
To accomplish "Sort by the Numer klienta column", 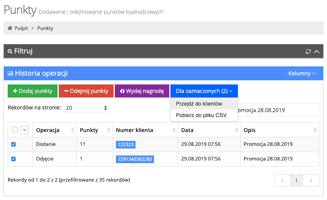I will (145, 130).
